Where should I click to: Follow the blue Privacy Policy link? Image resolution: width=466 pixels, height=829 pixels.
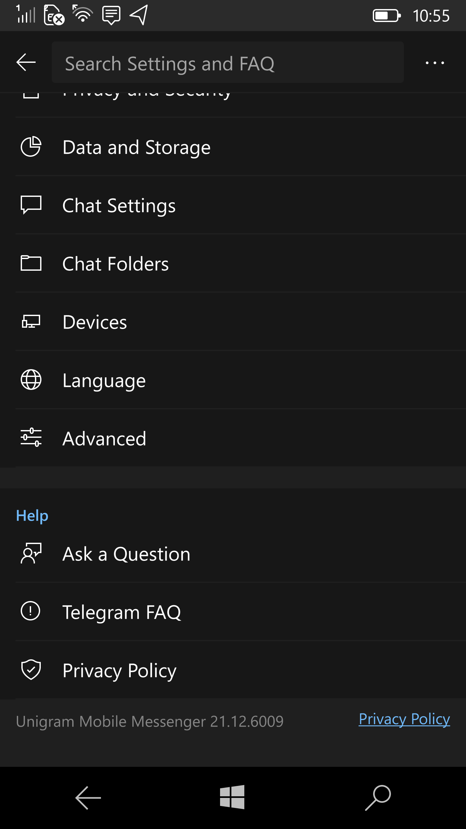(x=404, y=719)
